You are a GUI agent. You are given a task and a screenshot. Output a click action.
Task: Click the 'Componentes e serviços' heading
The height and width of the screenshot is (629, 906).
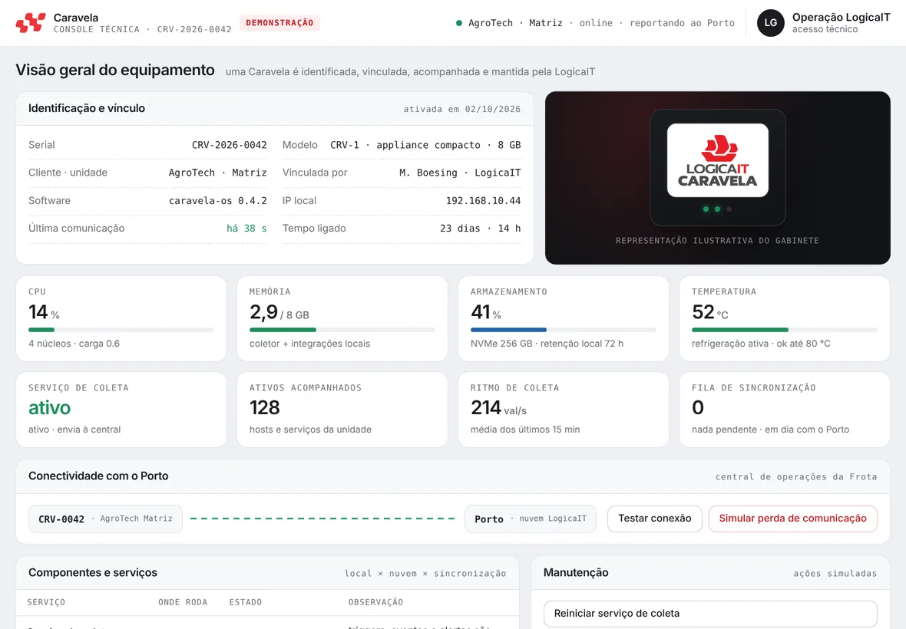(92, 572)
